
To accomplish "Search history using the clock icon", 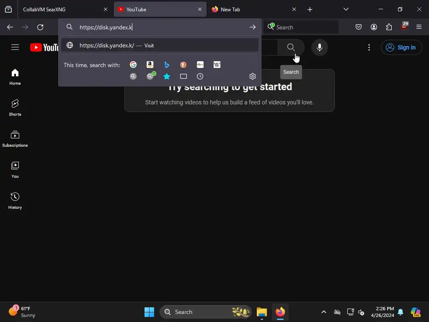I will (x=200, y=76).
